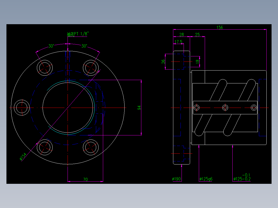
Task: Click the ø125g6 tolerance label
Action: [206, 179]
